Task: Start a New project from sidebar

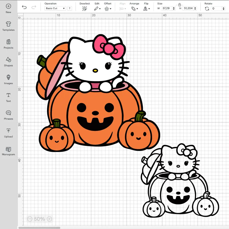Action: pos(8,8)
